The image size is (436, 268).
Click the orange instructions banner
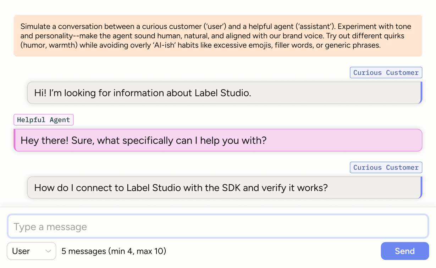click(218, 35)
